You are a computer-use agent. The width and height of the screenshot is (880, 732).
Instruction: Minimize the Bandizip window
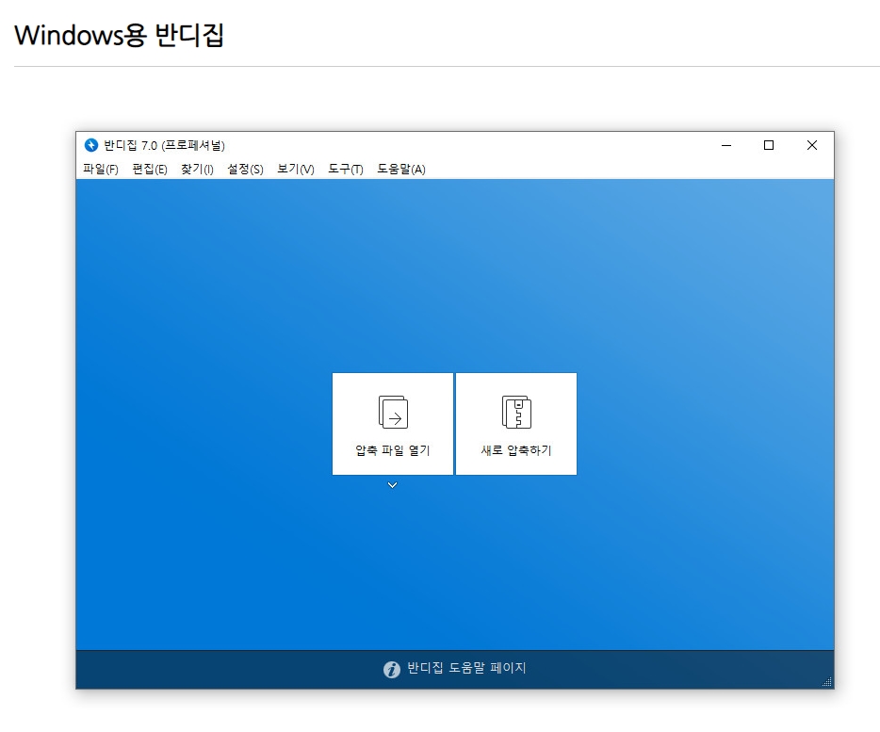[726, 145]
